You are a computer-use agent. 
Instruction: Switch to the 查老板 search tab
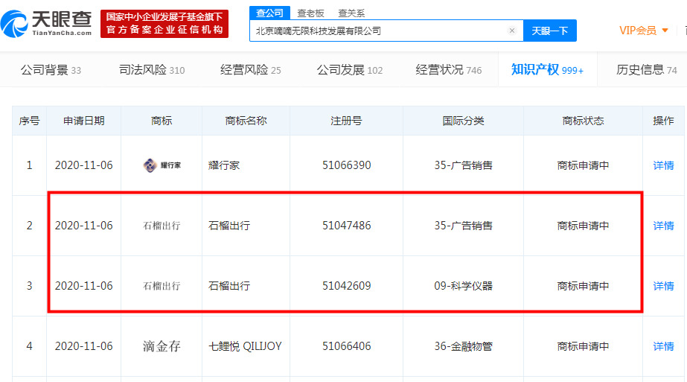(x=310, y=13)
